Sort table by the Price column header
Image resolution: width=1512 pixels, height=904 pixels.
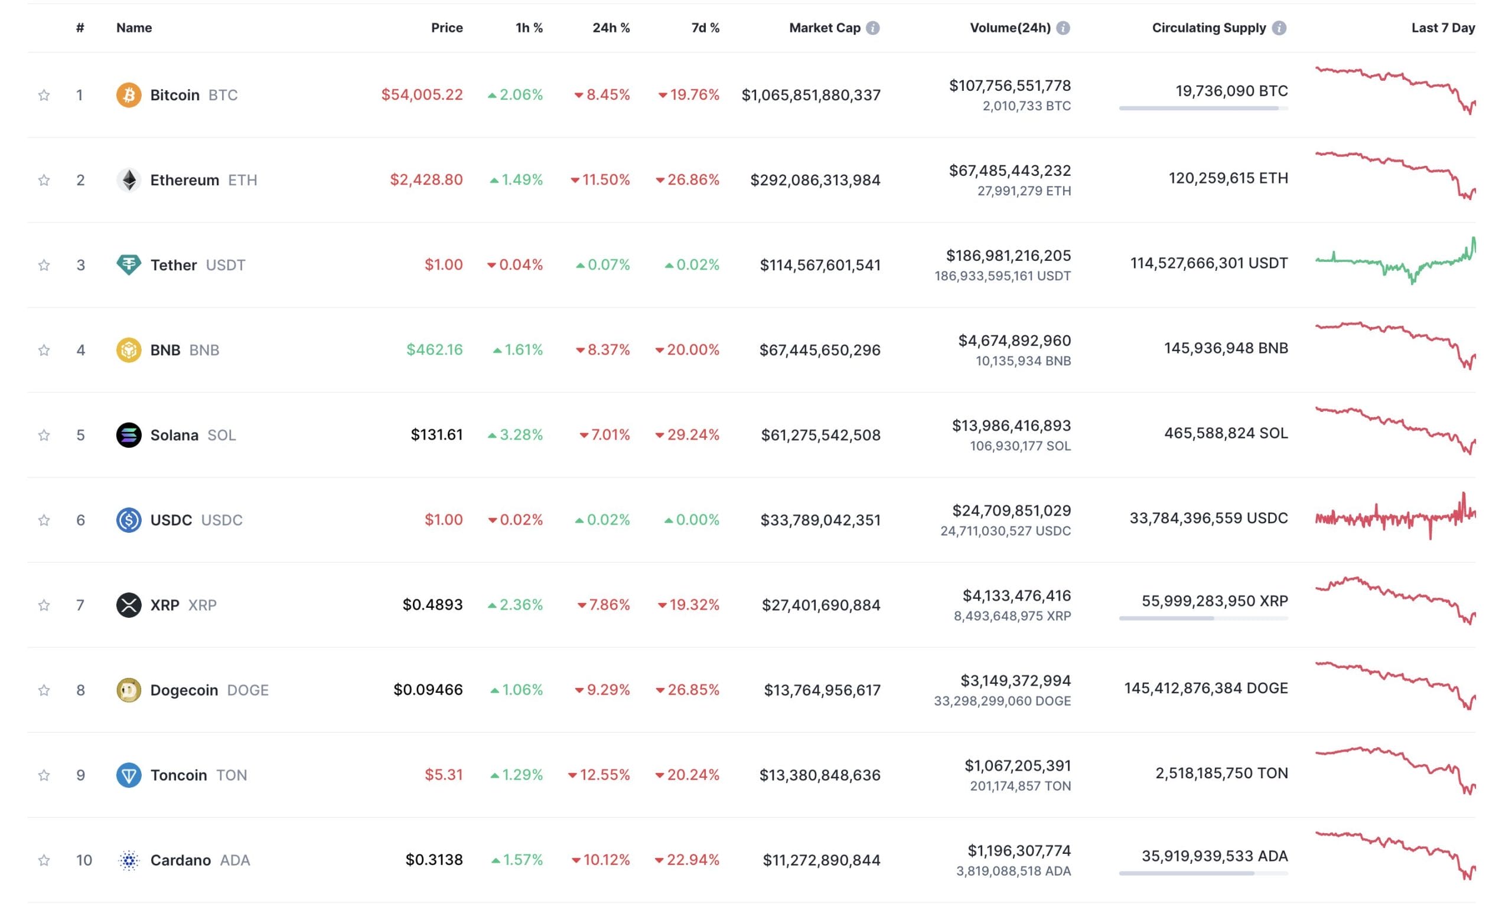[x=447, y=28]
